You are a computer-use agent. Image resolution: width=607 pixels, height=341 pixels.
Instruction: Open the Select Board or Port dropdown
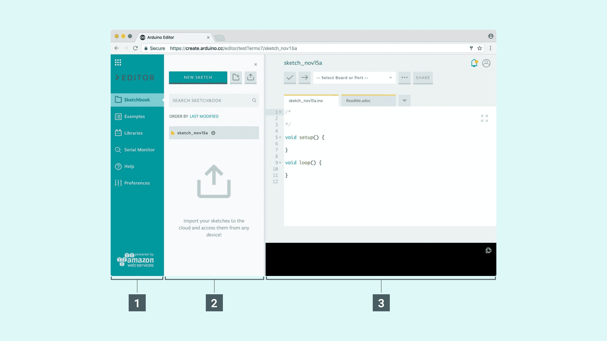point(354,78)
